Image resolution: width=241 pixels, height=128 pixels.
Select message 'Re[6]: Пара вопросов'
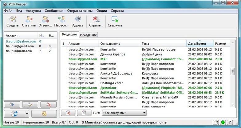coord(146,64)
